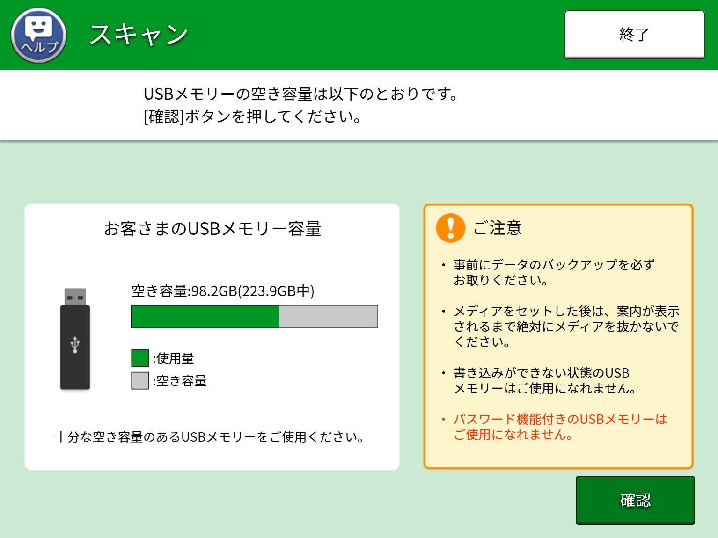Click the お客さまのUSBメモリー容量 heading
Image resolution: width=718 pixels, height=538 pixels.
pos(212,229)
